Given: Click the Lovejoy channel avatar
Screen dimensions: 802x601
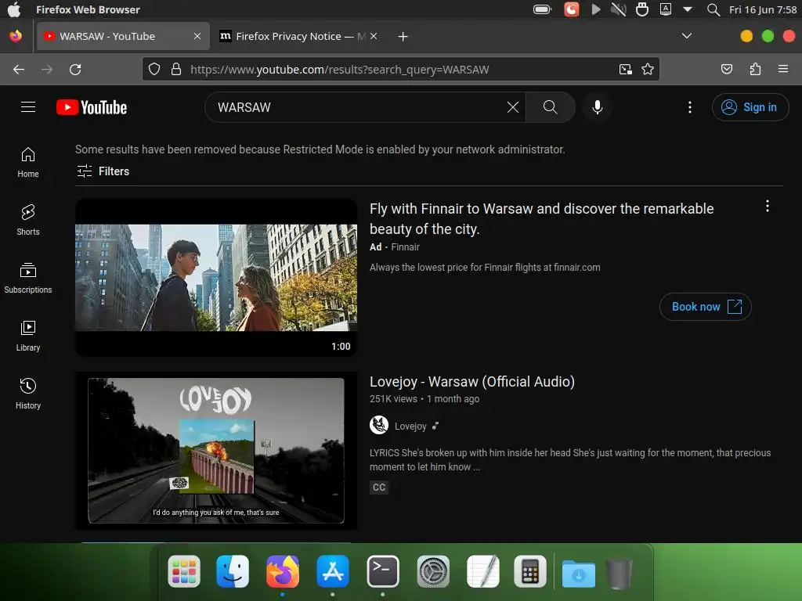Looking at the screenshot, I should [379, 425].
